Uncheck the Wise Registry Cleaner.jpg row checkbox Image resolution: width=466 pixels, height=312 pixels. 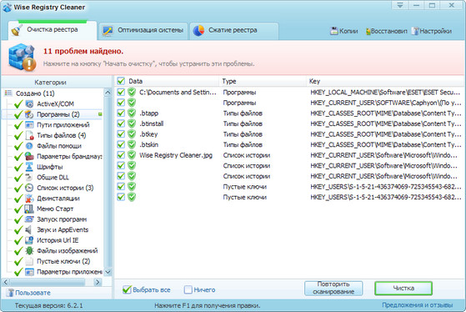121,155
